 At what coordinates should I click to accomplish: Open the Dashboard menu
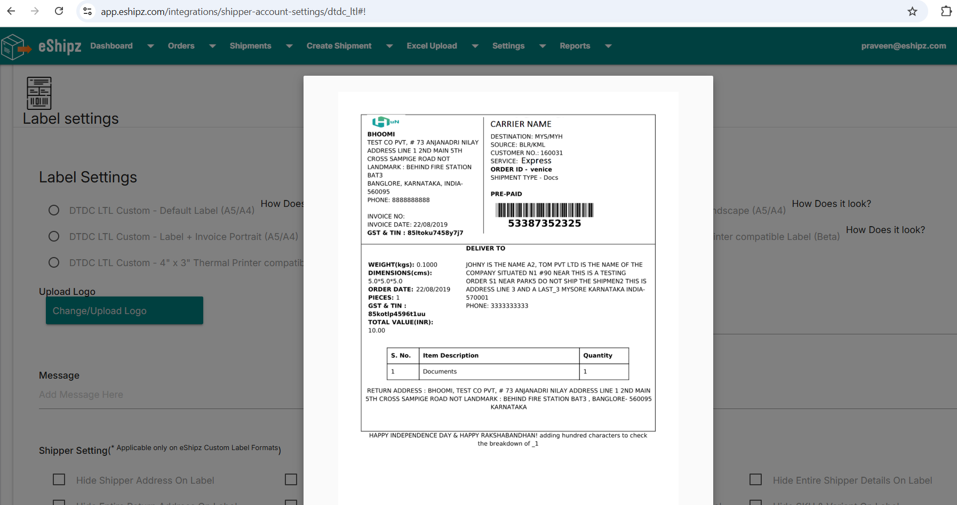coord(111,46)
